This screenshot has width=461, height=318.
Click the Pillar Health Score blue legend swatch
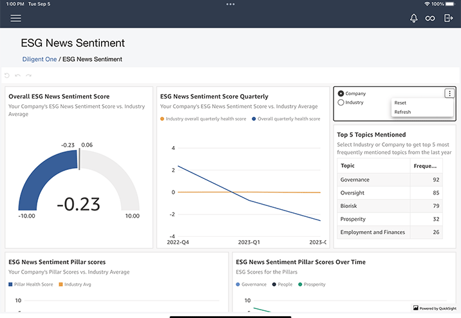11,284
